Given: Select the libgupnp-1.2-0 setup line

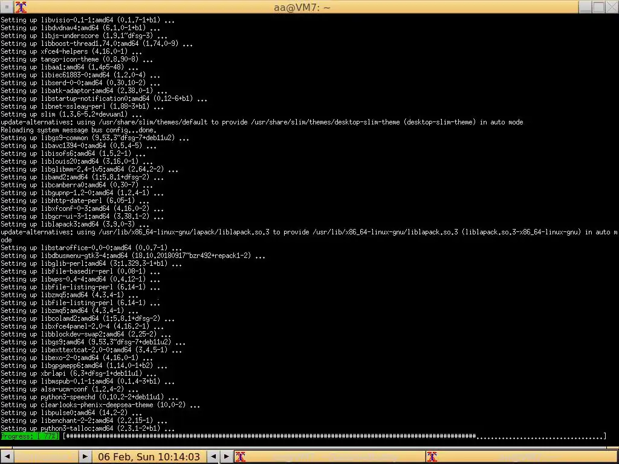Looking at the screenshot, I should pyautogui.click(x=82, y=193).
